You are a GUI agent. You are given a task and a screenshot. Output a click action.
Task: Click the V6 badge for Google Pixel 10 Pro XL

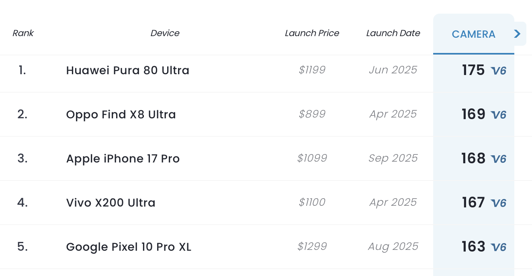(499, 248)
